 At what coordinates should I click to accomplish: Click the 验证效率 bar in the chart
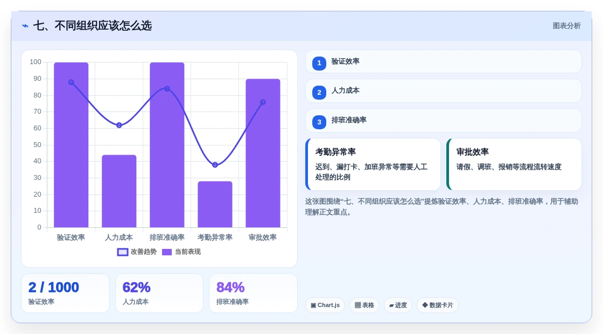tap(71, 145)
